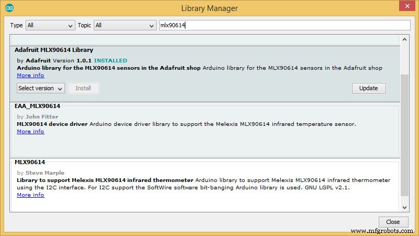
Task: Open More info for Steve Marple's MLX90614
Action: 30,195
